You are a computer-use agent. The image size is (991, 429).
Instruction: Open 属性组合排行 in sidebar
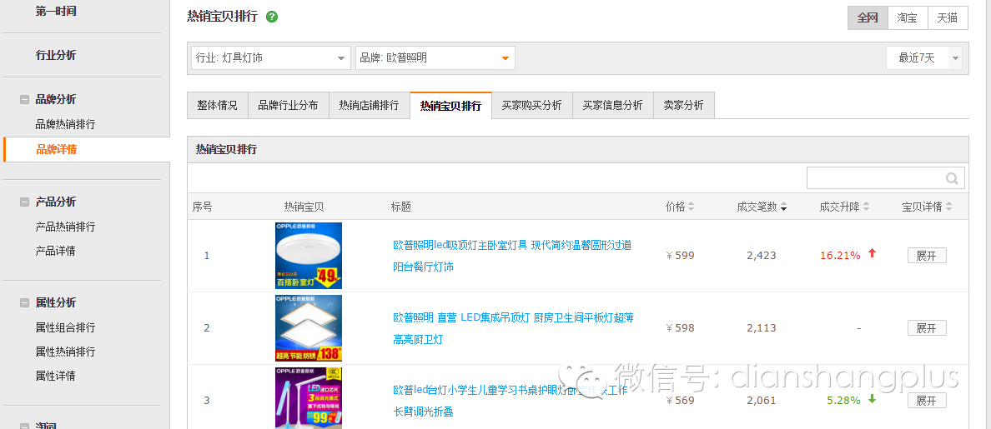tap(65, 327)
